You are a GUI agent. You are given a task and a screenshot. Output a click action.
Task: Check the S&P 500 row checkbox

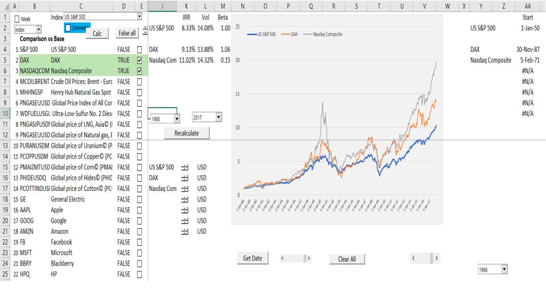140,49
